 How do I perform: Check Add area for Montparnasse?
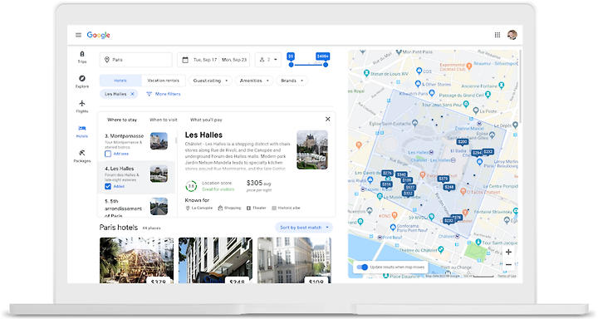pos(108,154)
